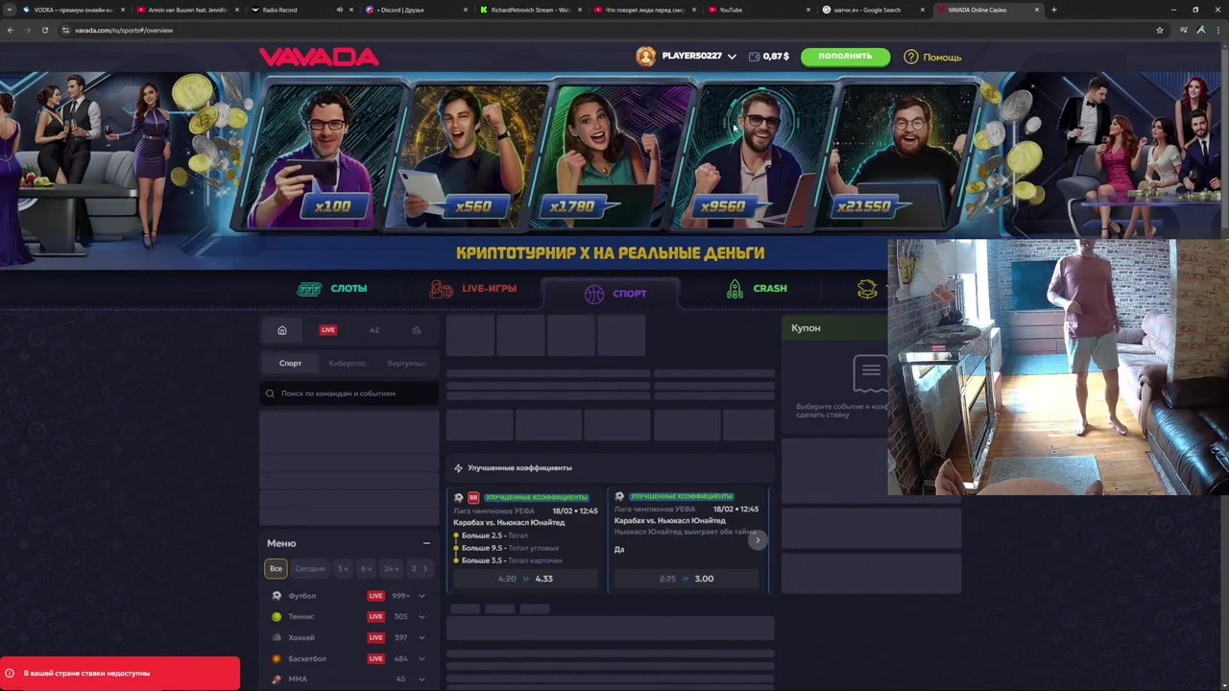Image resolution: width=1229 pixels, height=691 pixels.
Task: Open the CRASH category tab
Action: pos(757,289)
